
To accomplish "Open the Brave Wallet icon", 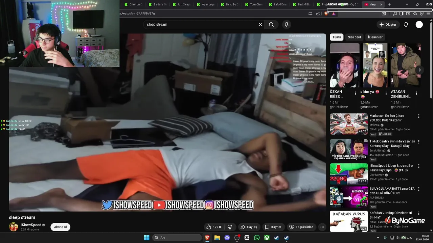I will (408, 13).
